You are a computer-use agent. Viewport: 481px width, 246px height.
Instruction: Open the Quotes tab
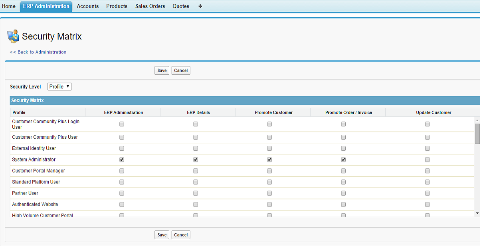181,6
